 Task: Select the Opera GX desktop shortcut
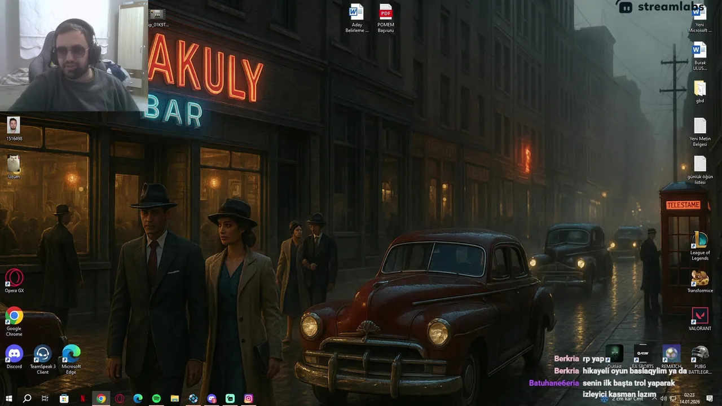pyautogui.click(x=14, y=281)
